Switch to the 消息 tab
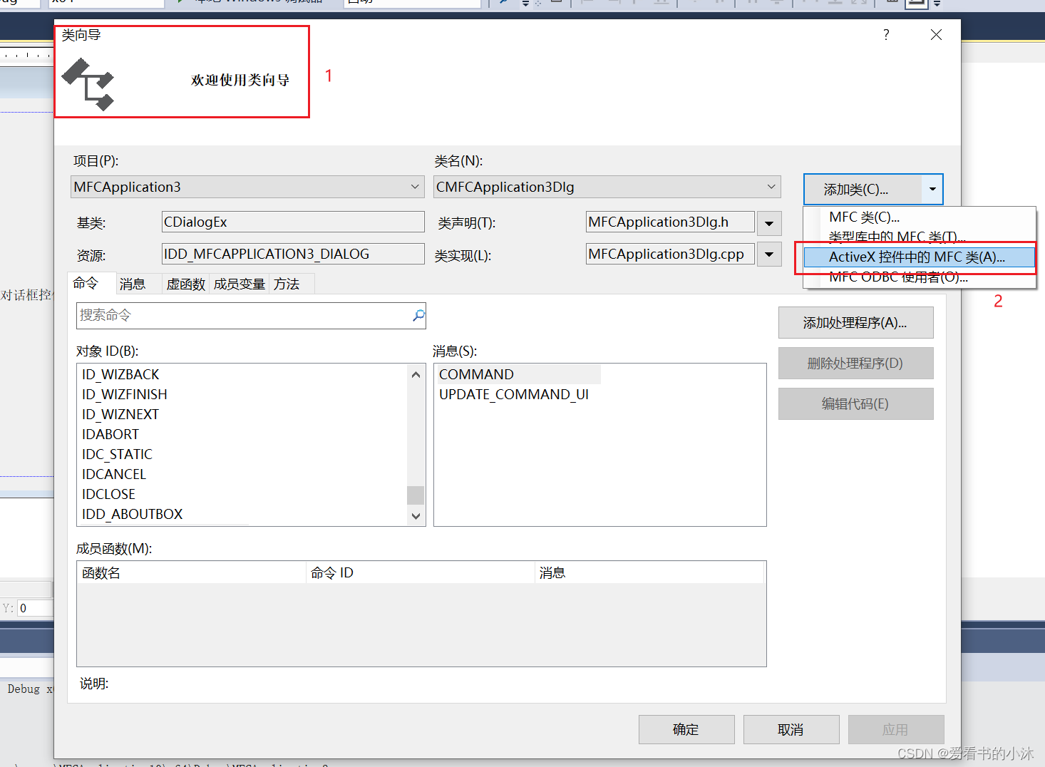The width and height of the screenshot is (1045, 767). [133, 284]
